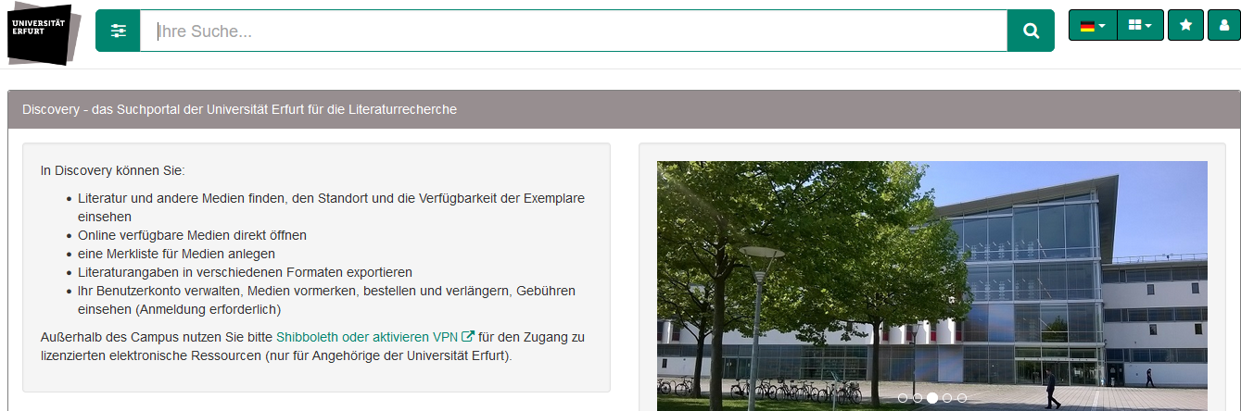
Task: Focus the 'Ihre Suche...' search field
Action: [x=573, y=31]
